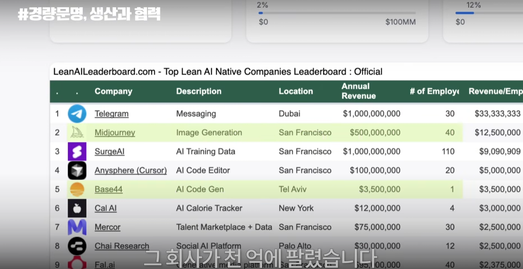Click the "AI Code Editor" description cell
The height and width of the screenshot is (269, 523).
(203, 171)
